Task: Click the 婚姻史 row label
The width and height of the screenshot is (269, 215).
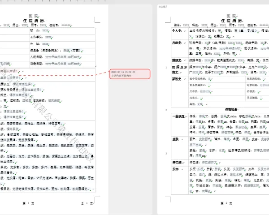Action: (x=177, y=60)
